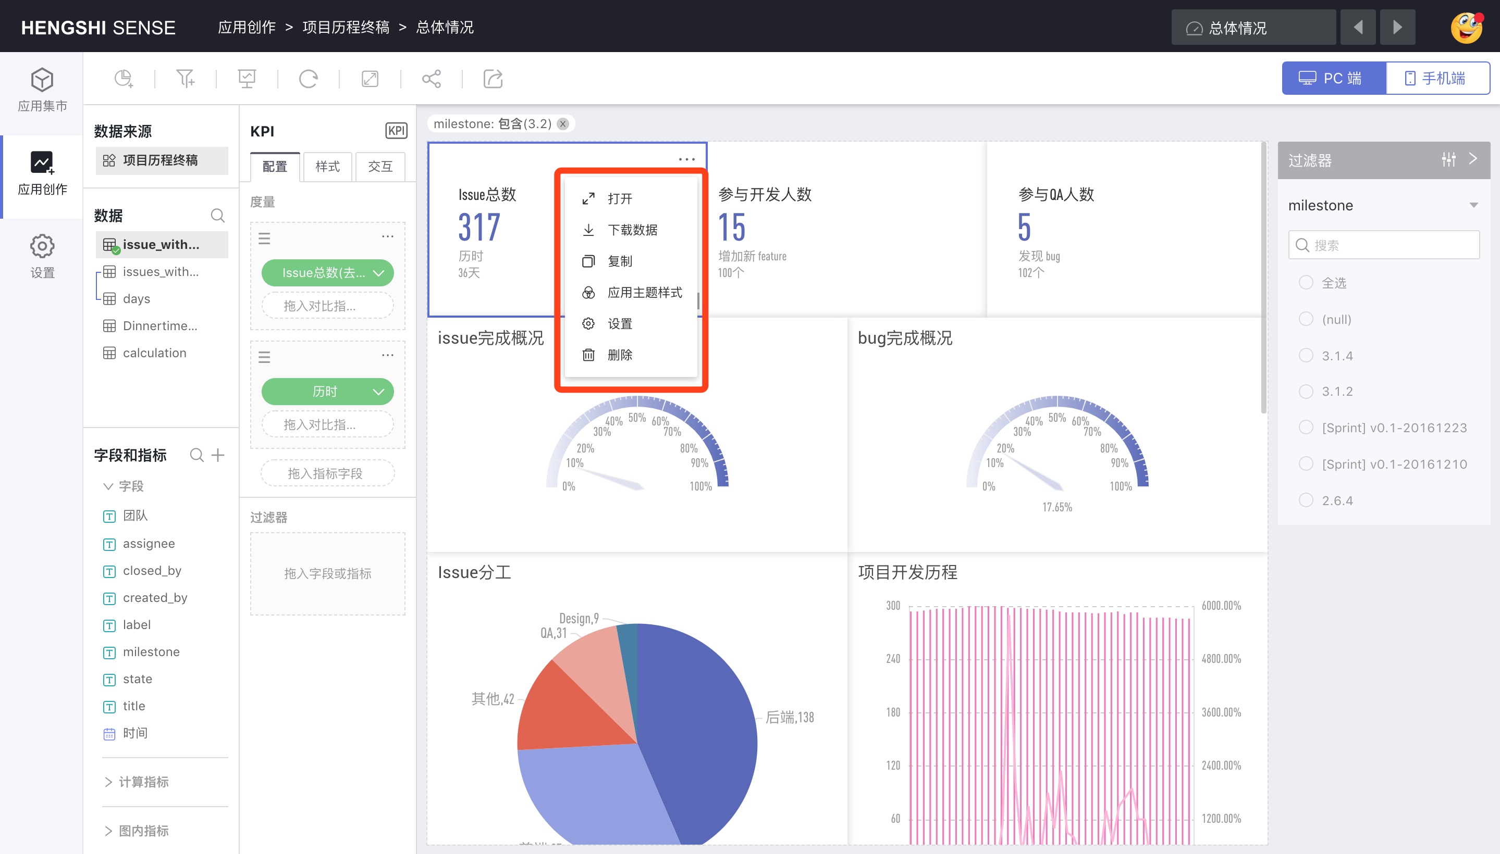Click the drag handle of first 度量 box

click(264, 238)
